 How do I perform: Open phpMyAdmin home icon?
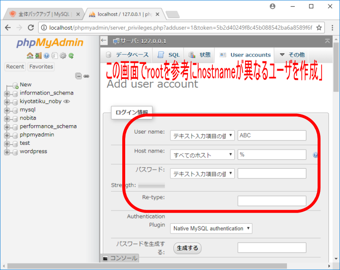point(30,56)
